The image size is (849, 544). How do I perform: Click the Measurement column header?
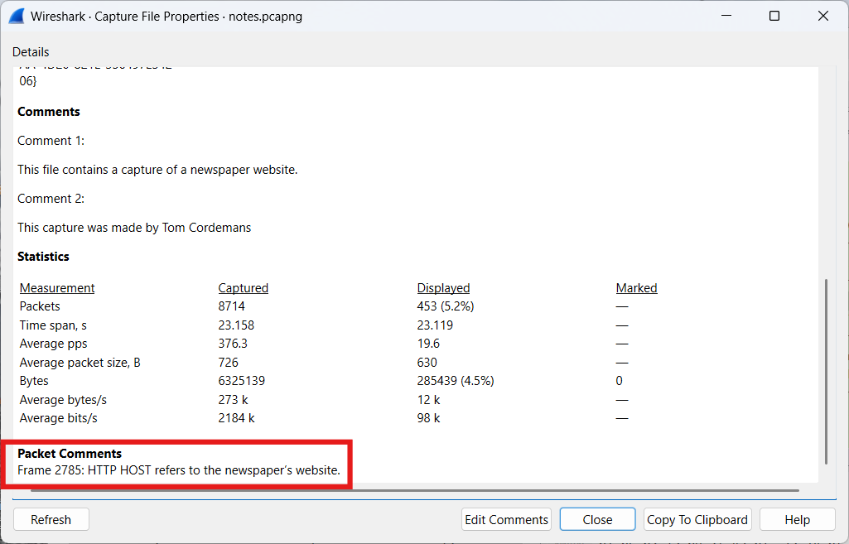pyautogui.click(x=57, y=288)
